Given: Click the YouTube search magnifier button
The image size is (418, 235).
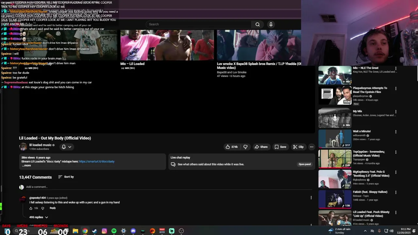Looking at the screenshot, I should coord(258,24).
